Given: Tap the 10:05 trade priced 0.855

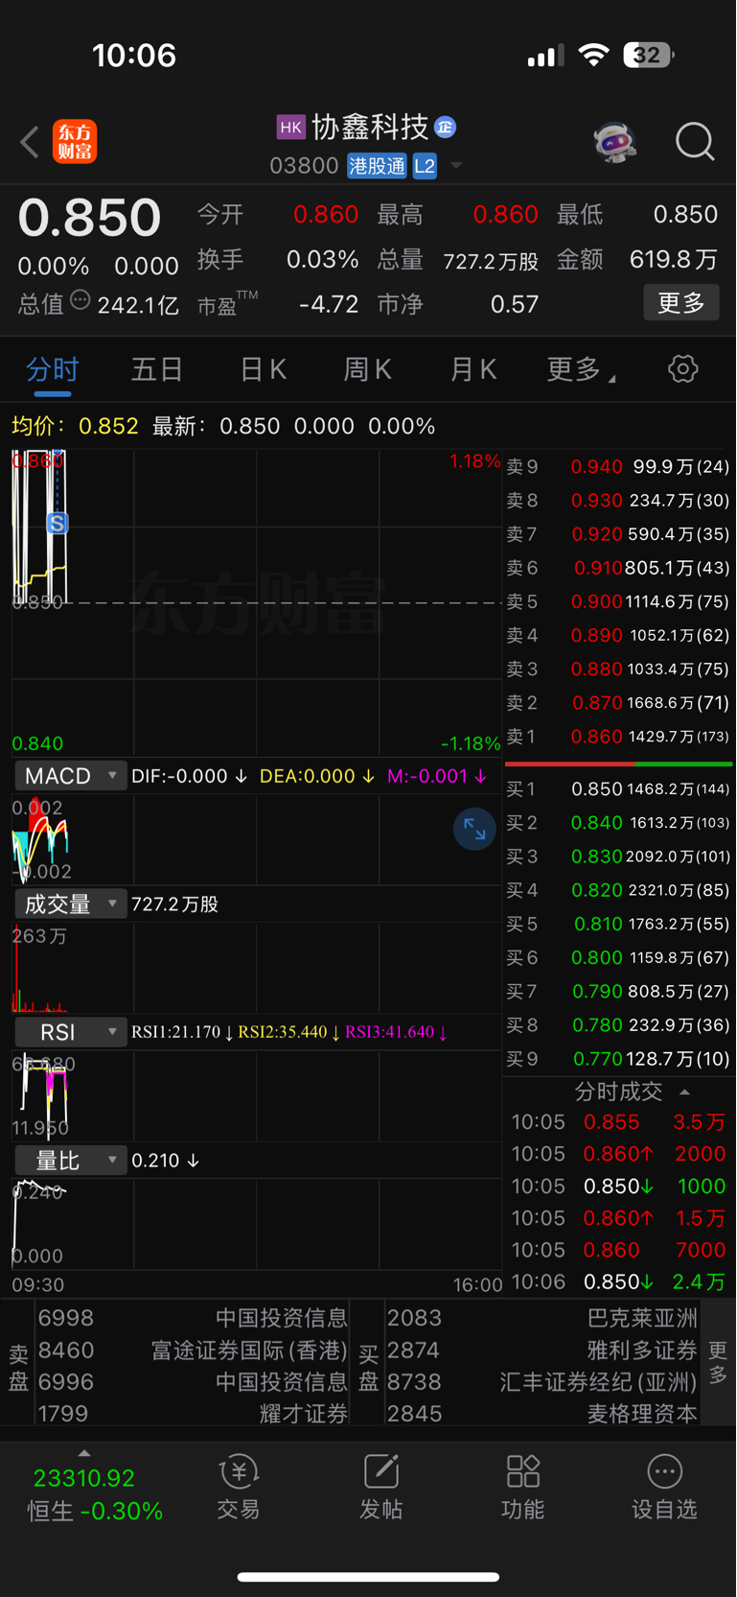Looking at the screenshot, I should tap(618, 1122).
